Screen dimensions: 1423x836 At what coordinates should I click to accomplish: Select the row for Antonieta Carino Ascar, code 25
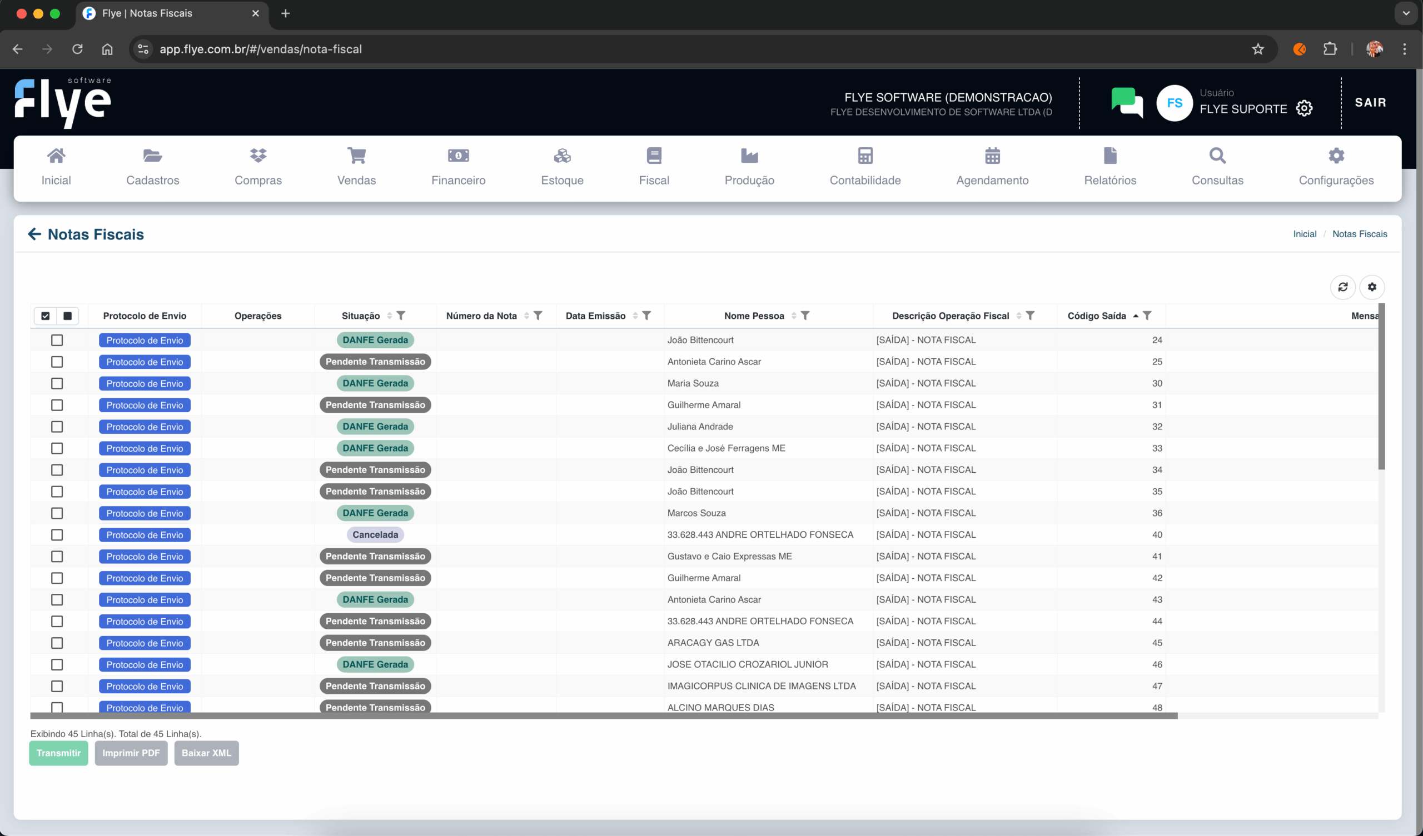57,362
